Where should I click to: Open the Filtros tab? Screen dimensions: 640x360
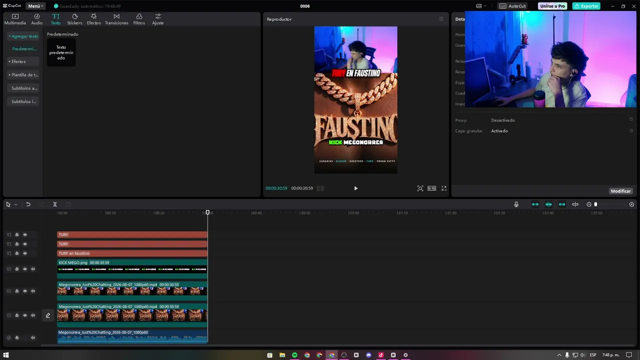click(x=139, y=19)
